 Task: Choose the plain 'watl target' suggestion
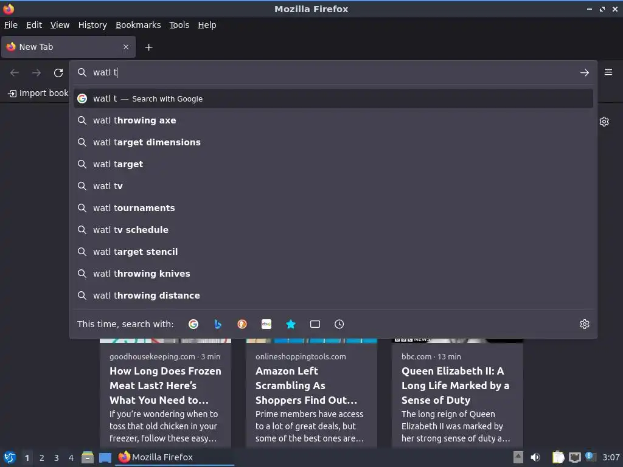[x=333, y=164]
